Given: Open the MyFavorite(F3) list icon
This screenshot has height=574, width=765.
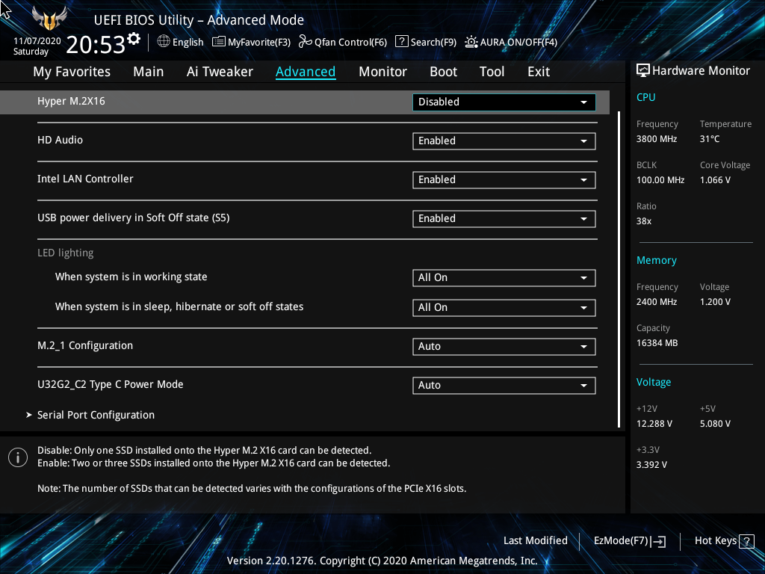Looking at the screenshot, I should click(x=219, y=42).
